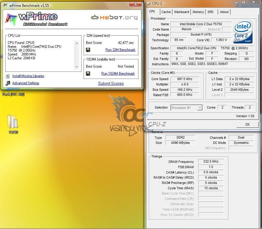Click the L2 Cache: 2048 KB line in CPU List

pyautogui.click(x=21, y=58)
